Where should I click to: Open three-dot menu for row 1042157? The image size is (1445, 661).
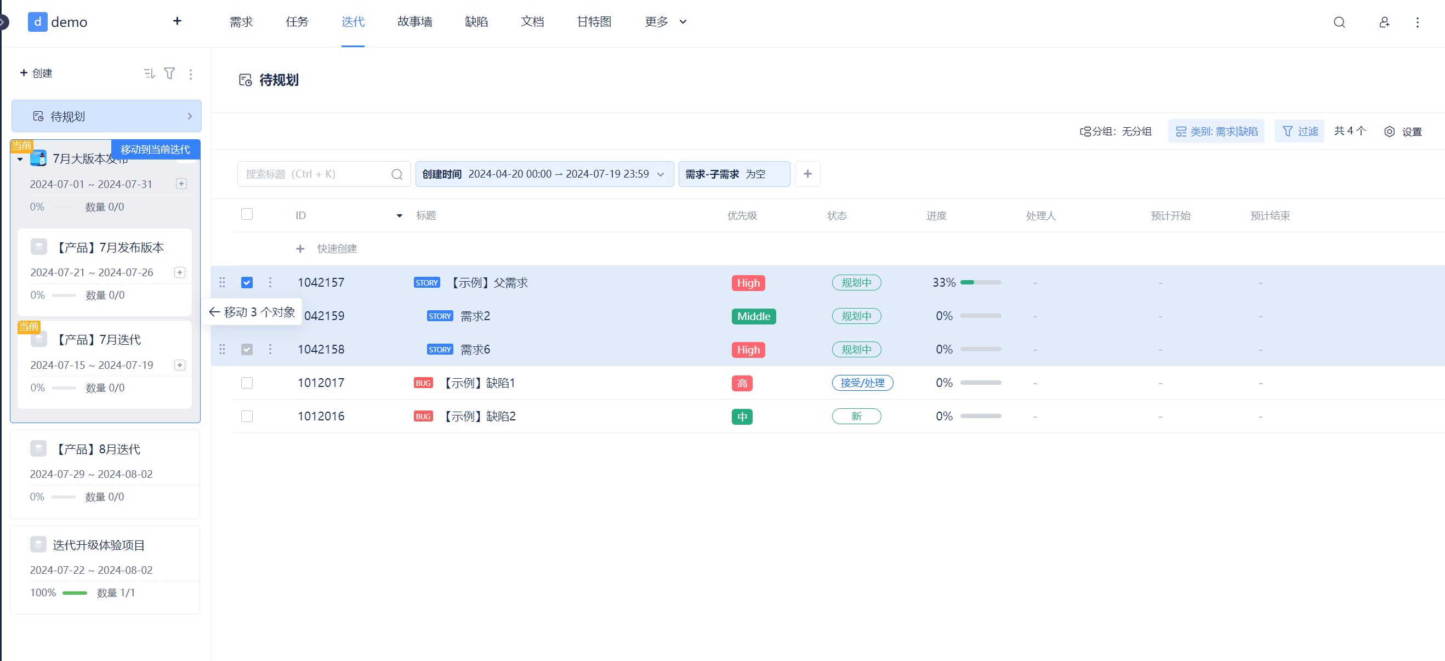pos(270,283)
